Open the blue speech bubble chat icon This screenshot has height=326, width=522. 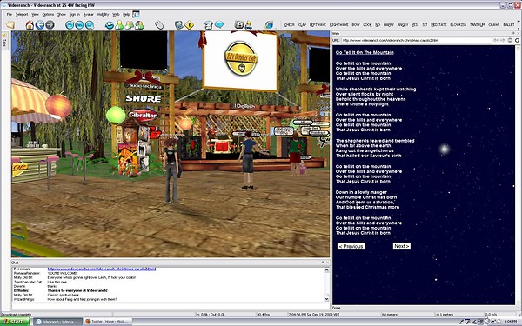[x=218, y=25]
